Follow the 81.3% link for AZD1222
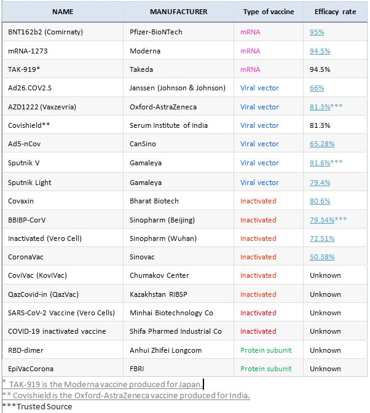Screen dimensions: 370x413 click(x=320, y=107)
